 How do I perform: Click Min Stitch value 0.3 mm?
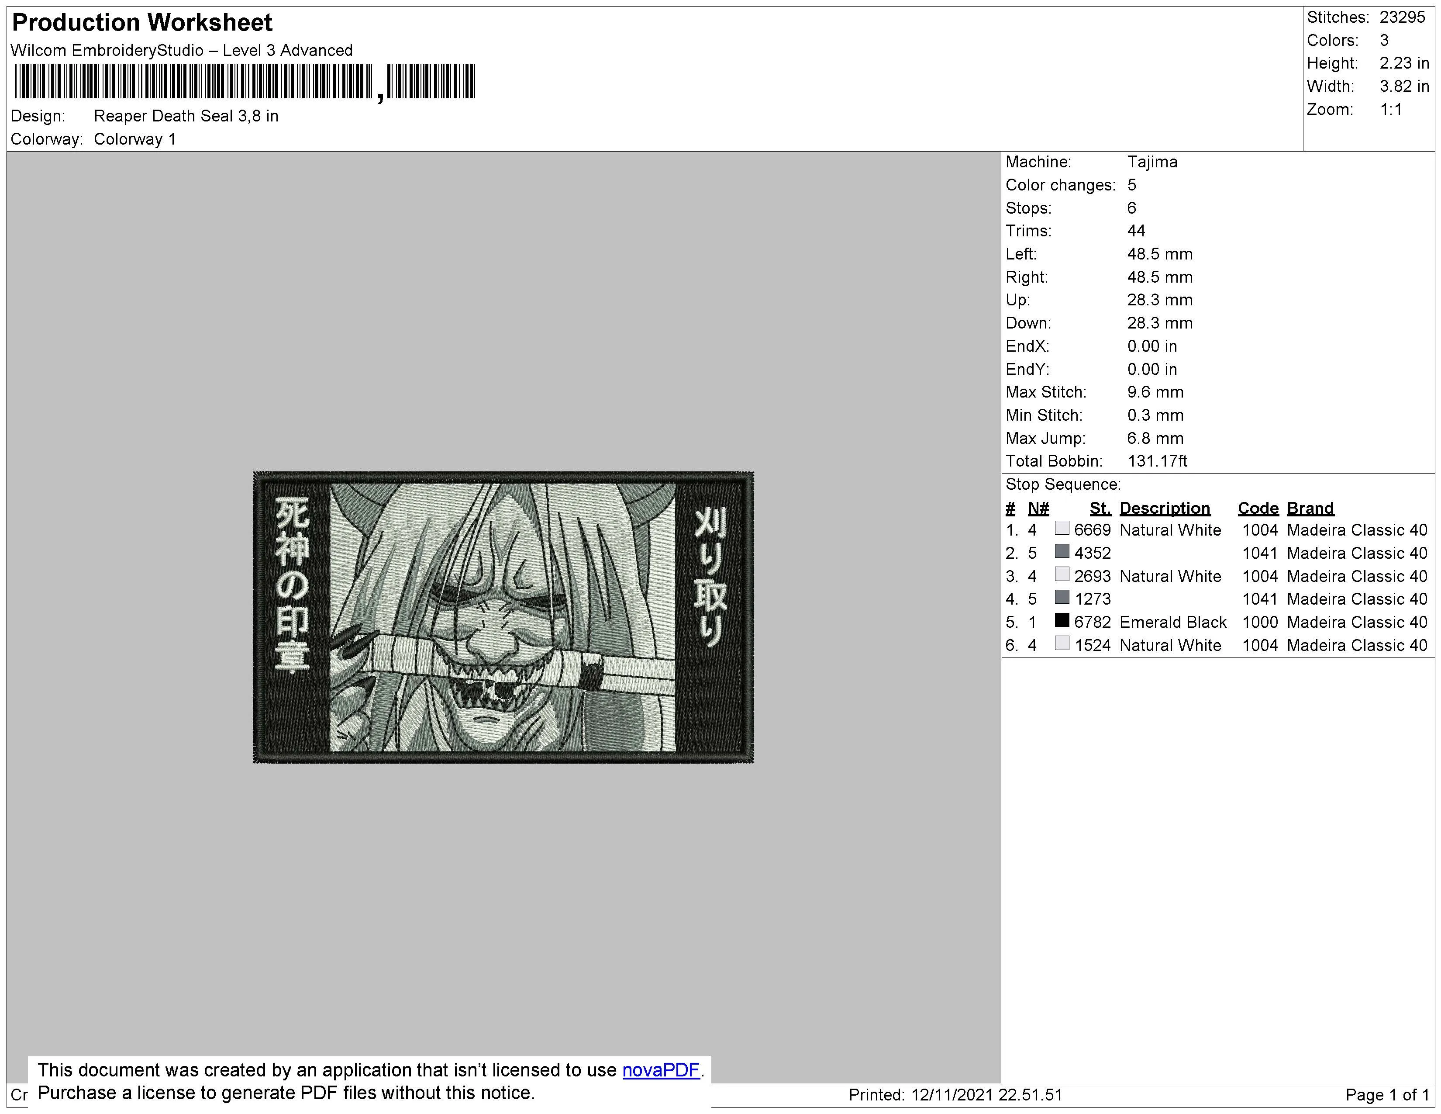(1155, 416)
